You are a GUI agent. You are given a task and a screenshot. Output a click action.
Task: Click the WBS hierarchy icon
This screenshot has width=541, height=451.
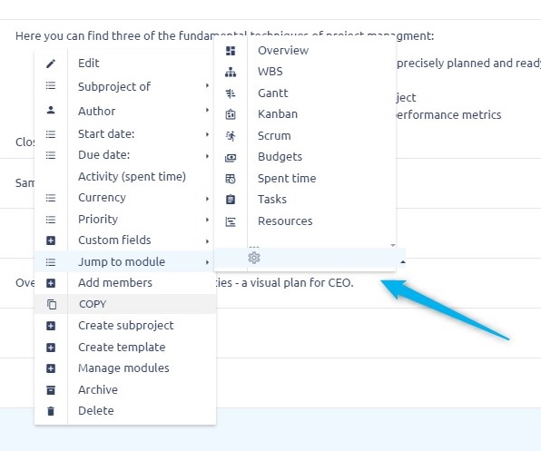pos(231,72)
